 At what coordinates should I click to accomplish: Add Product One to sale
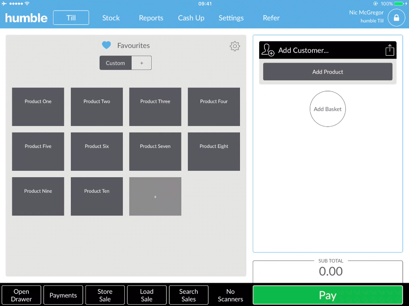point(38,107)
